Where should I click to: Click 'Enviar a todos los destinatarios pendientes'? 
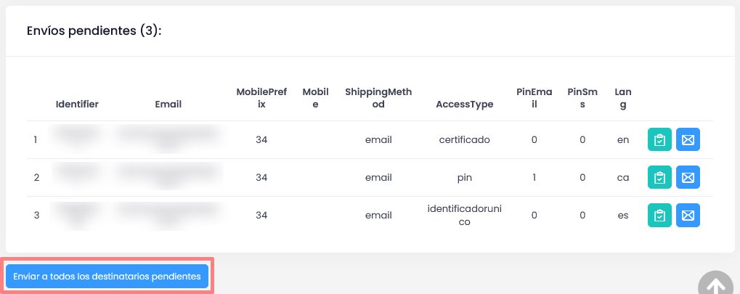point(107,277)
